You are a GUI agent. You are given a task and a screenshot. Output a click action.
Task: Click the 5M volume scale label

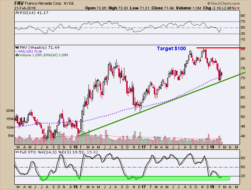[x=11, y=136]
